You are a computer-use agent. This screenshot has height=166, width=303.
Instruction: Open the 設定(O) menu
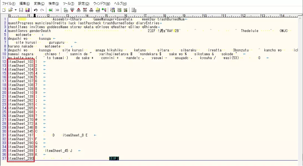pos(84,4)
